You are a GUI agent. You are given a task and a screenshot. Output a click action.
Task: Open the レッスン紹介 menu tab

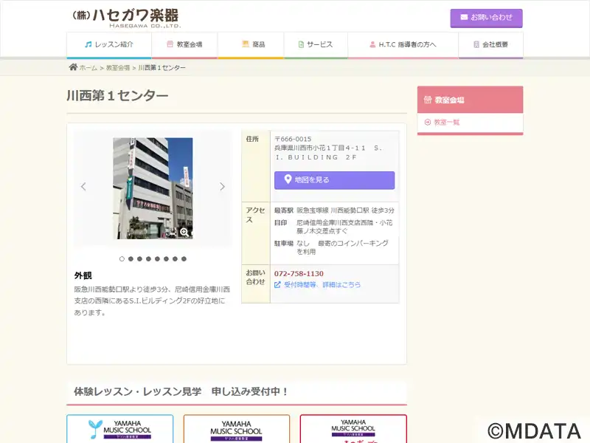pos(109,45)
